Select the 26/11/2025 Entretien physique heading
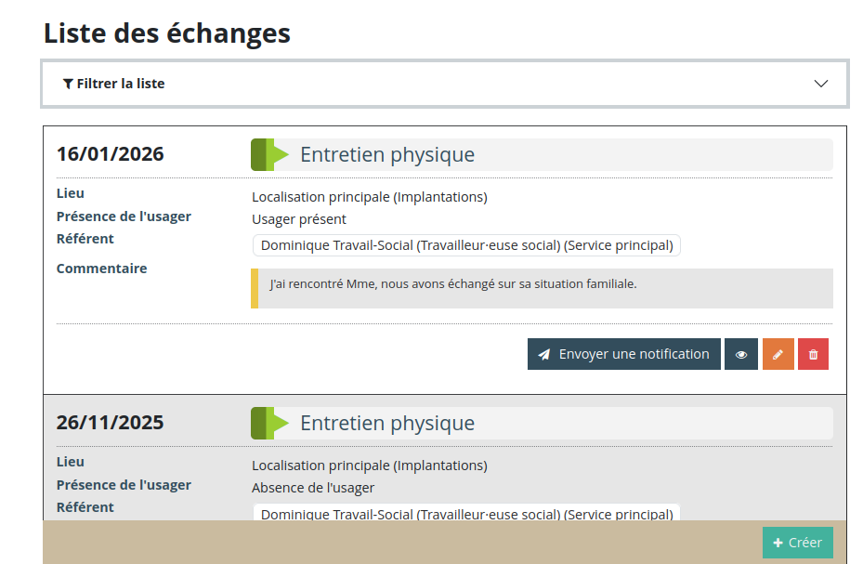This screenshot has height=564, width=863. (387, 423)
